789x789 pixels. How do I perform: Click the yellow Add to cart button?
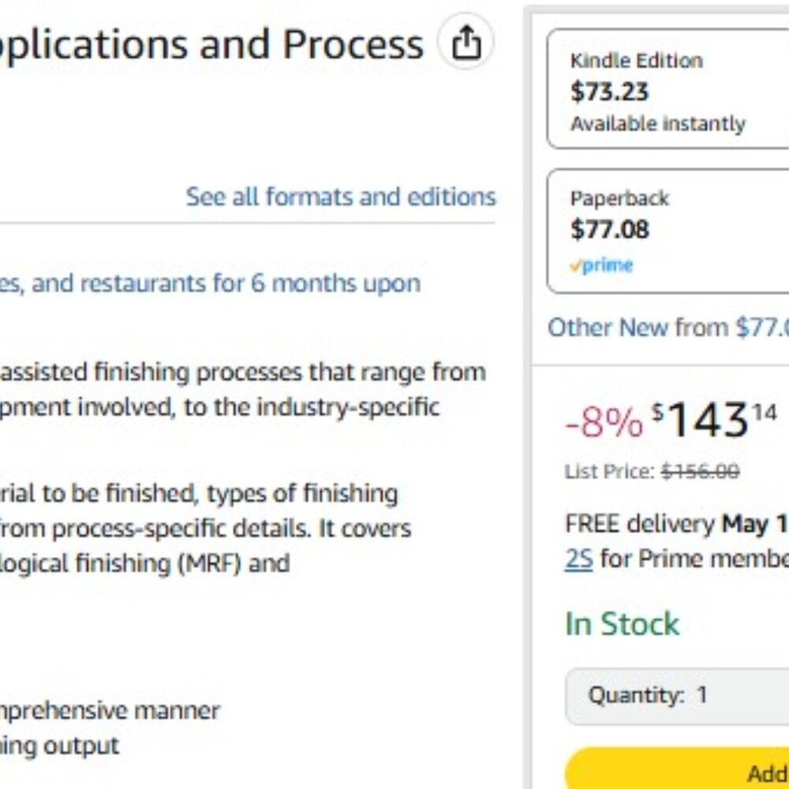pyautogui.click(x=677, y=770)
